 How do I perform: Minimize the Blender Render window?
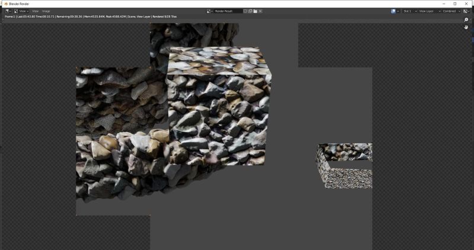tap(444, 4)
